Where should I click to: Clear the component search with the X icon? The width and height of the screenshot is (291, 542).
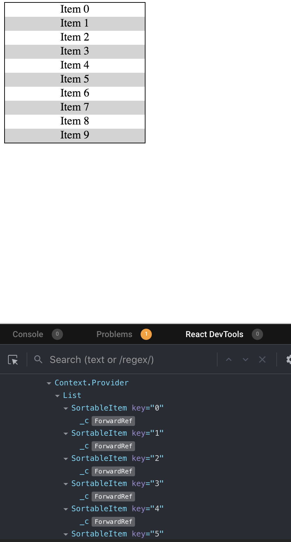click(262, 359)
